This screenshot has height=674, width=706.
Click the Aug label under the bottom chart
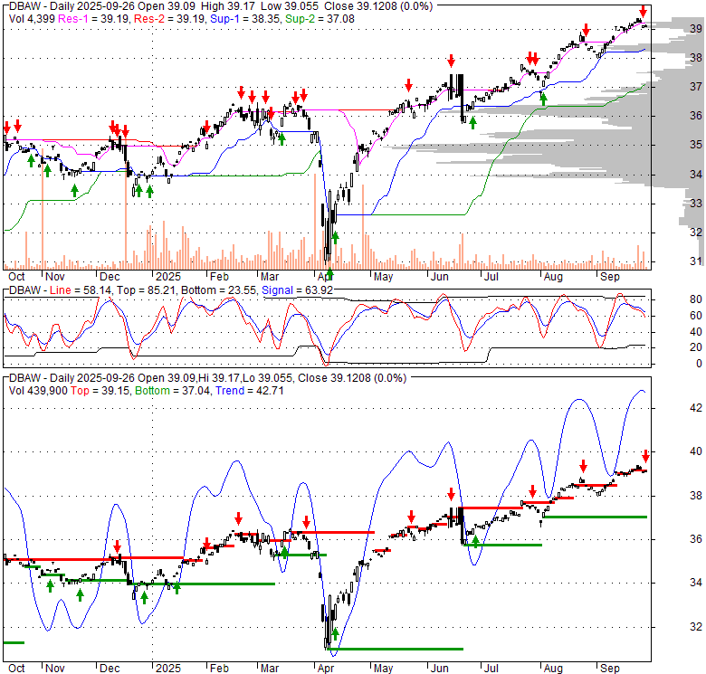pyautogui.click(x=553, y=669)
